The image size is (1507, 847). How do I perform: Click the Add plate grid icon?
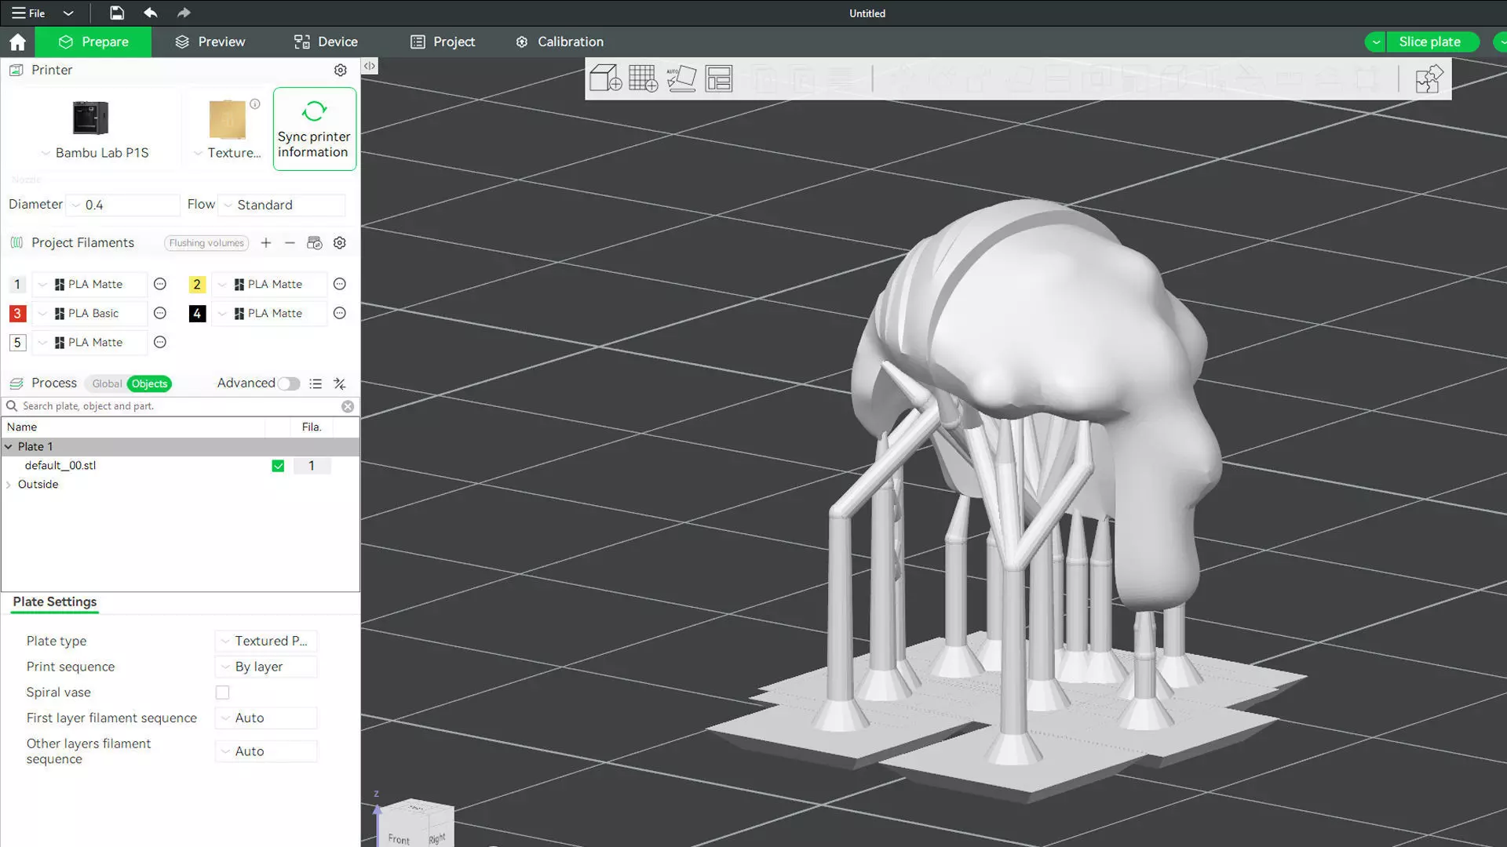click(x=643, y=78)
